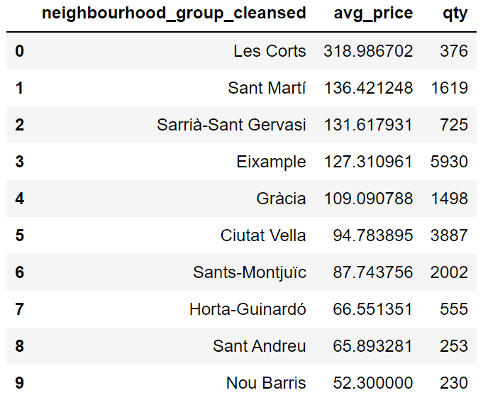This screenshot has height=400, width=488.
Task: Click the Ciutat Vella cell
Action: coord(263,235)
